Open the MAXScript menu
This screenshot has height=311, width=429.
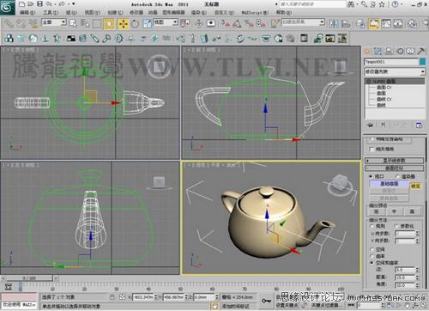(255, 13)
